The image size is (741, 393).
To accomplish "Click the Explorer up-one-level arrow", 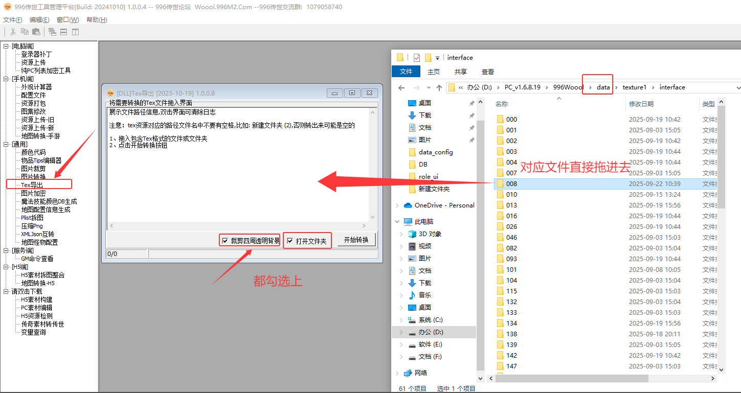I will 439,87.
